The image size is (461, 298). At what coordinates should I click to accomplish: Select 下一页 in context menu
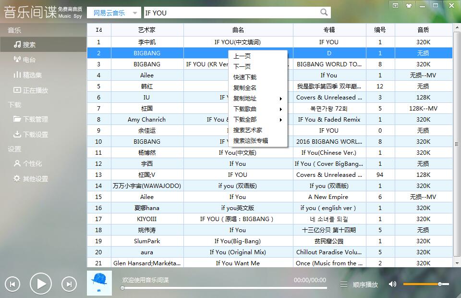pos(258,66)
